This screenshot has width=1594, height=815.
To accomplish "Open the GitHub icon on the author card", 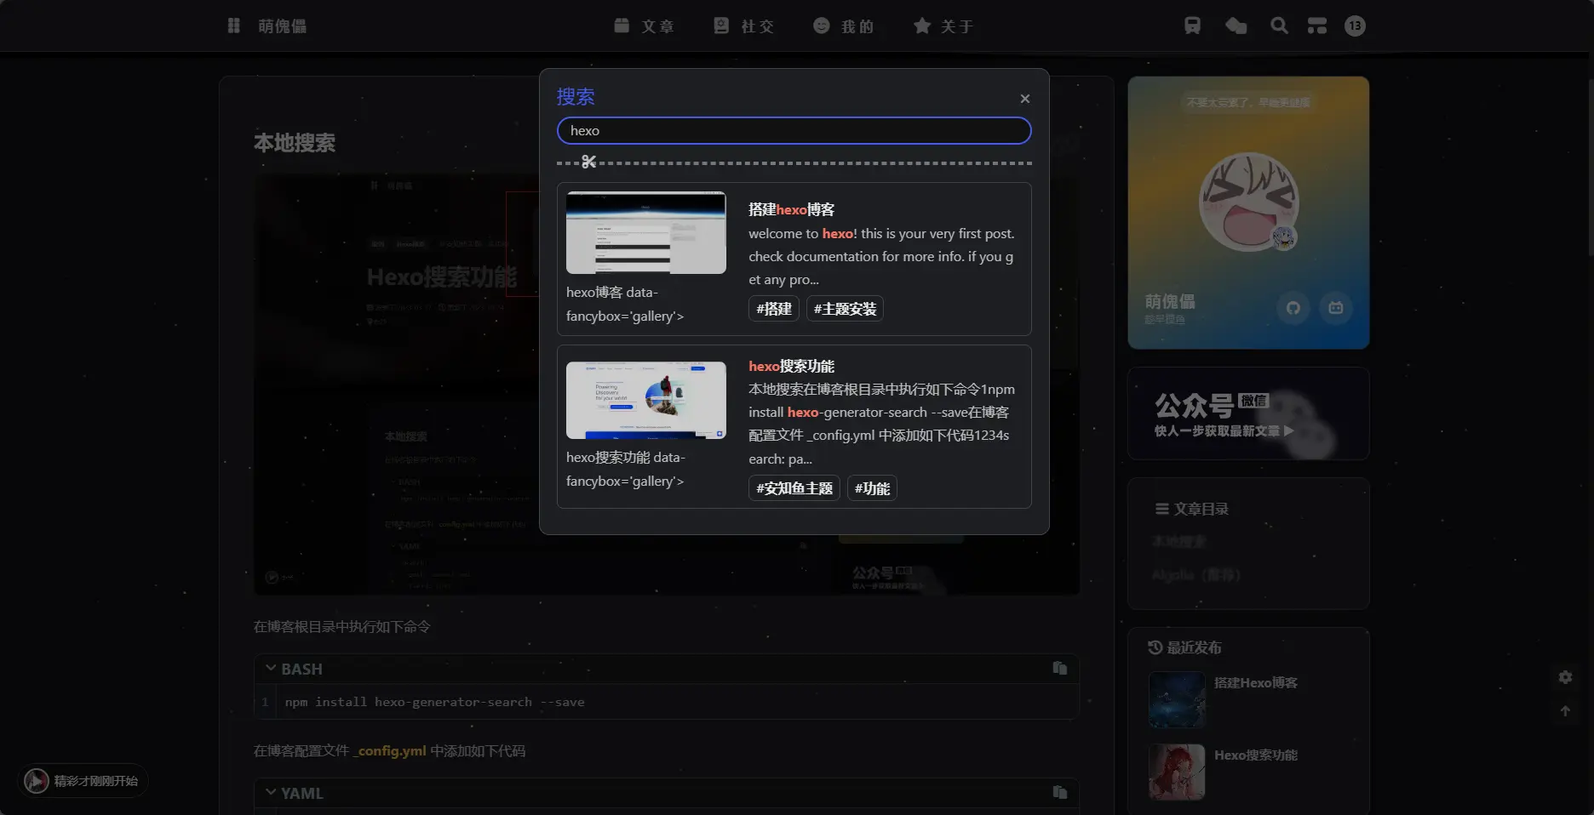I will coord(1293,308).
